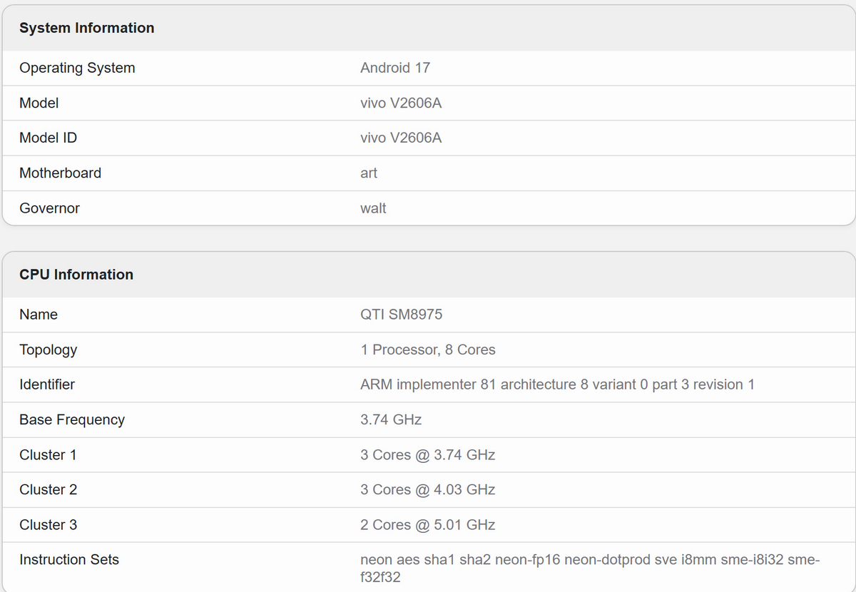Select the 3 Cores @ 4.03 GHz value
The width and height of the screenshot is (856, 592).
(427, 489)
